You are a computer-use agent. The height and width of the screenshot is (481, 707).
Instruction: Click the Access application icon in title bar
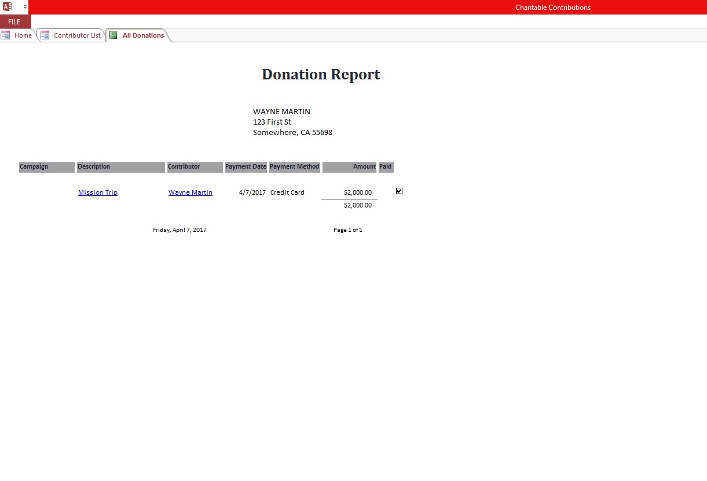(8, 7)
